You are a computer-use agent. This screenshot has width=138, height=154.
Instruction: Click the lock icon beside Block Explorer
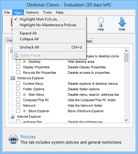pyautogui.click(x=24, y=111)
